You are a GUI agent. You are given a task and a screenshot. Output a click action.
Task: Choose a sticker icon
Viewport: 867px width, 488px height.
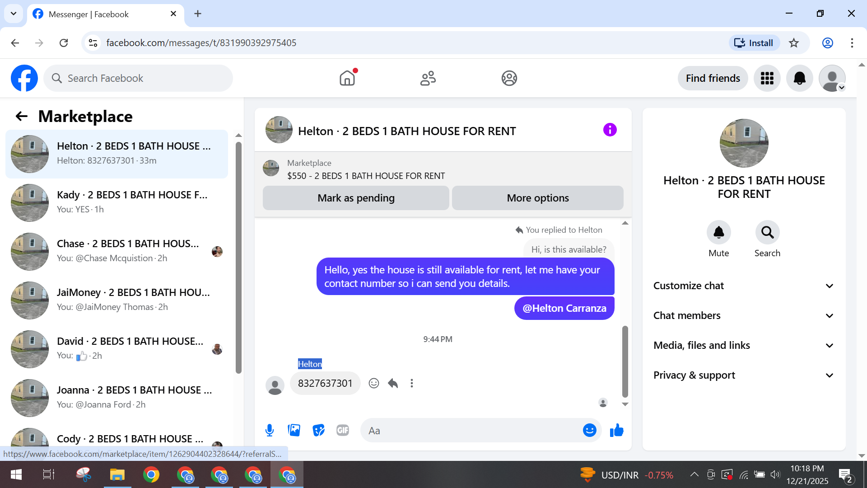pos(318,430)
